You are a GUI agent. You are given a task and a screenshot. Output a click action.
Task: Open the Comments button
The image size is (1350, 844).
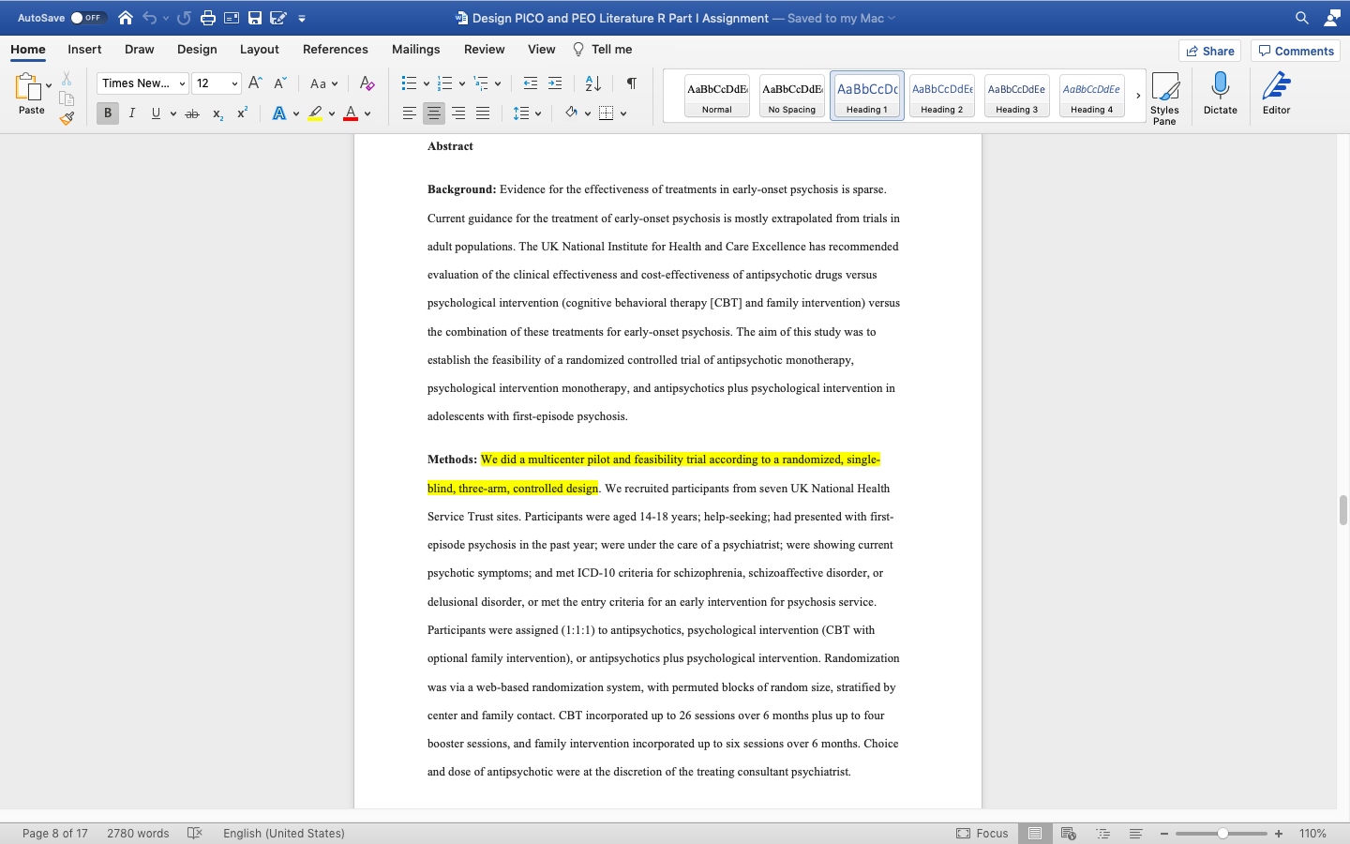1296,51
